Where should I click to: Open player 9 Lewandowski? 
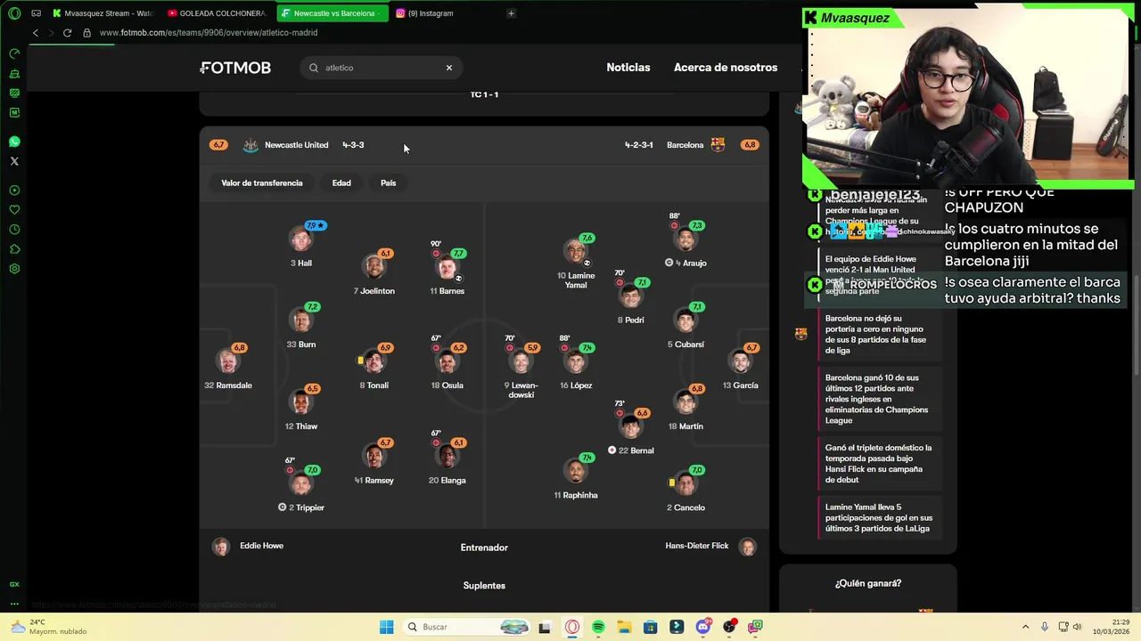click(x=521, y=372)
